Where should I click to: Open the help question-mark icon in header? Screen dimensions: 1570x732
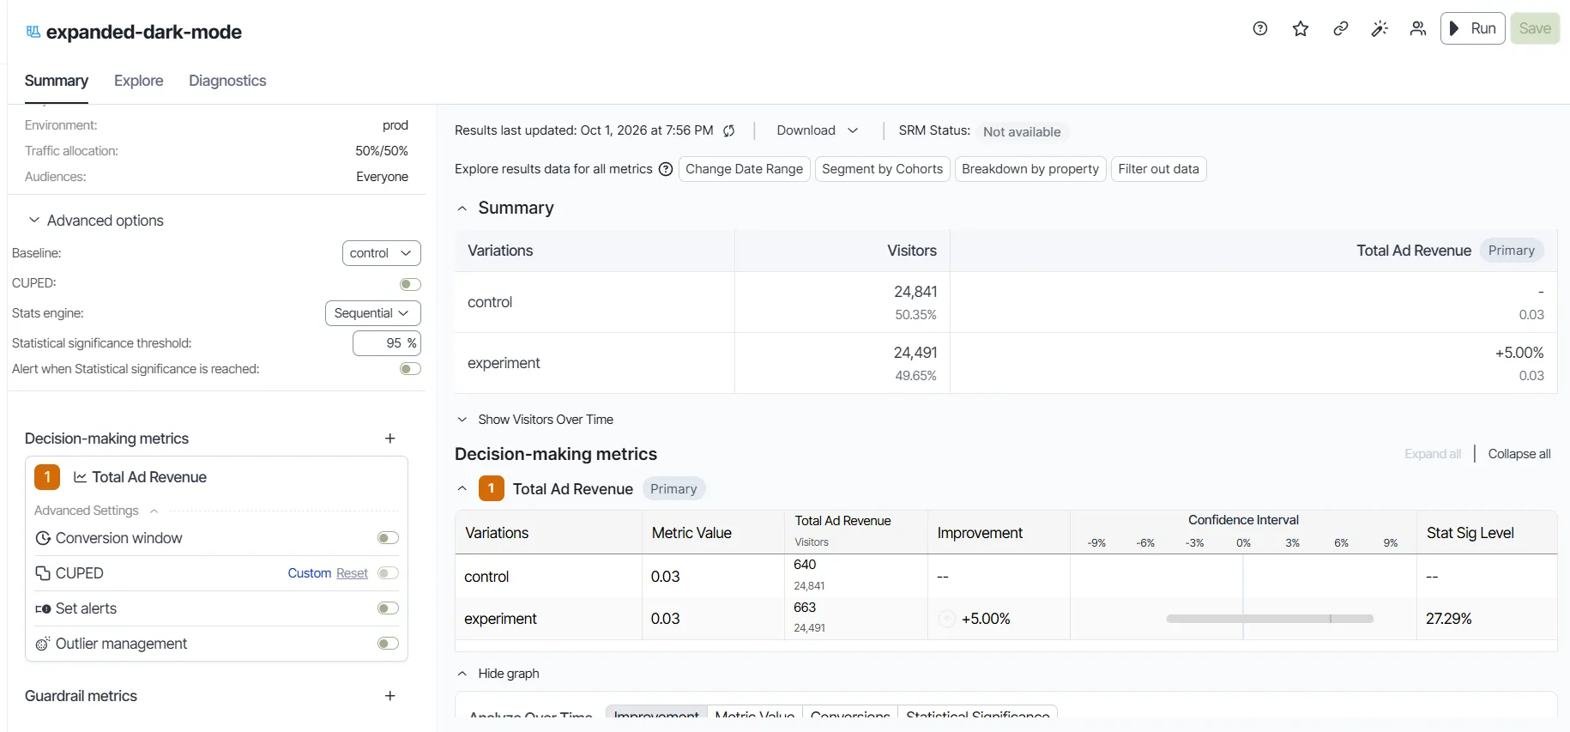[1260, 28]
